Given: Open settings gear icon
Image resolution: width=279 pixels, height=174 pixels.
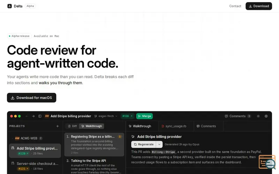Looking at the screenshot, I should coord(266,116).
